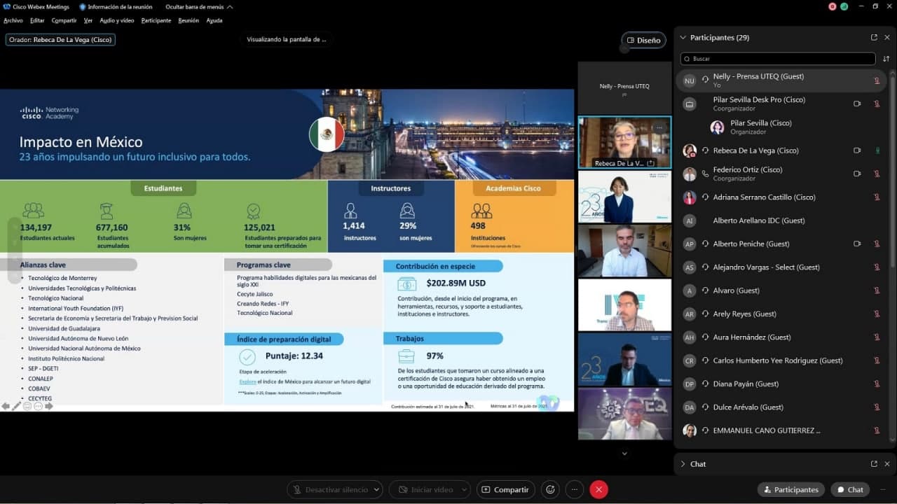Select the Nelly - Prensa UTEQ video tile

coord(624,87)
